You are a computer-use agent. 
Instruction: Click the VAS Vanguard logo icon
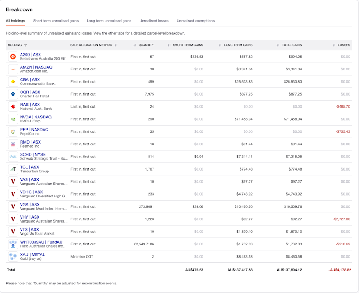tap(13, 182)
